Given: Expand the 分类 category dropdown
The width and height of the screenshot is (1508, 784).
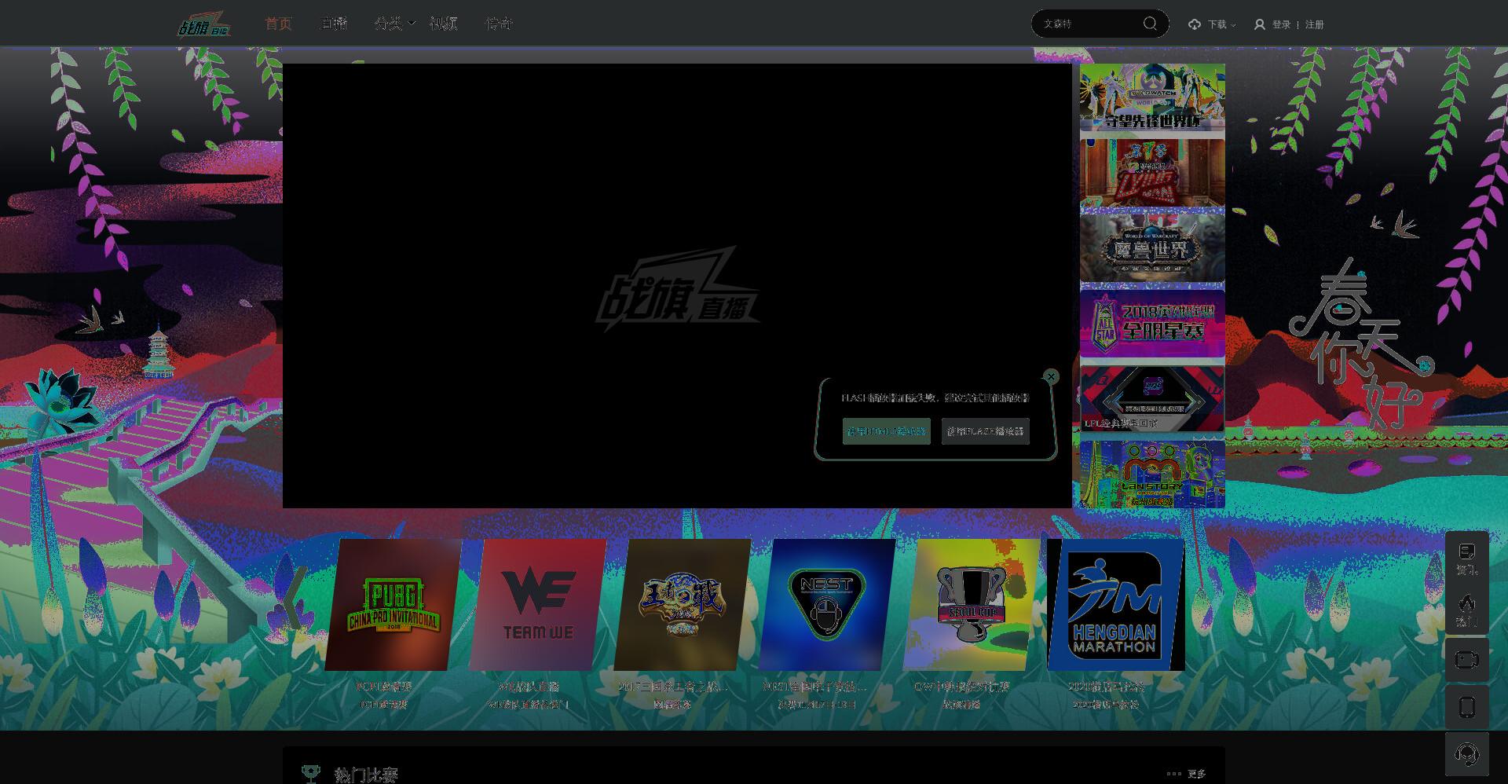Looking at the screenshot, I should 395,24.
